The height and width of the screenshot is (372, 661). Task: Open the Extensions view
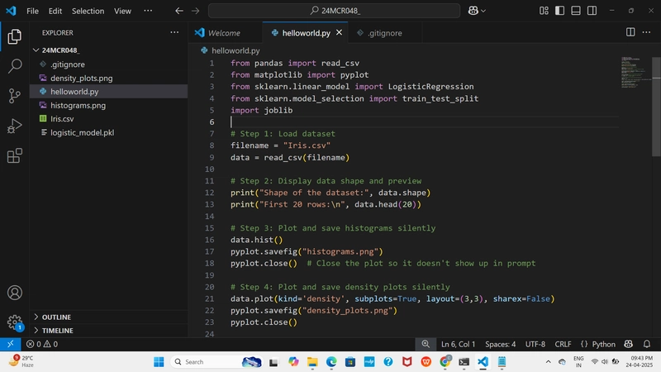14,155
